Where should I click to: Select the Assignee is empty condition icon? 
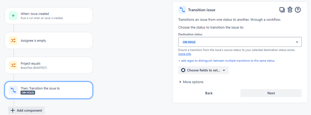tap(13, 41)
